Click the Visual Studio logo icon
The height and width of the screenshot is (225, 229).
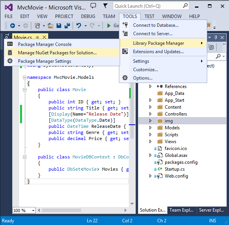pyautogui.click(x=9, y=7)
